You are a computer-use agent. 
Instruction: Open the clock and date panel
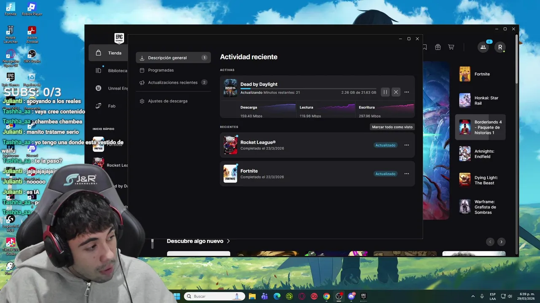525,296
